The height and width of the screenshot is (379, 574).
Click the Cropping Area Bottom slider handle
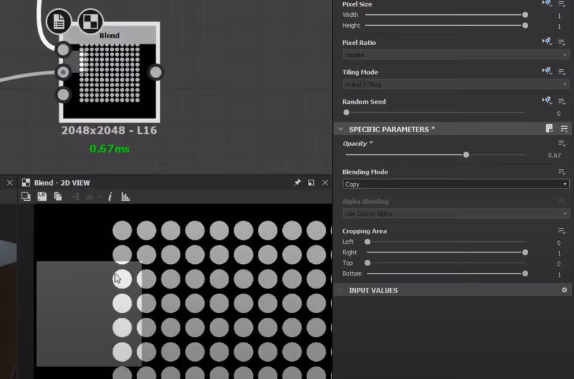525,273
